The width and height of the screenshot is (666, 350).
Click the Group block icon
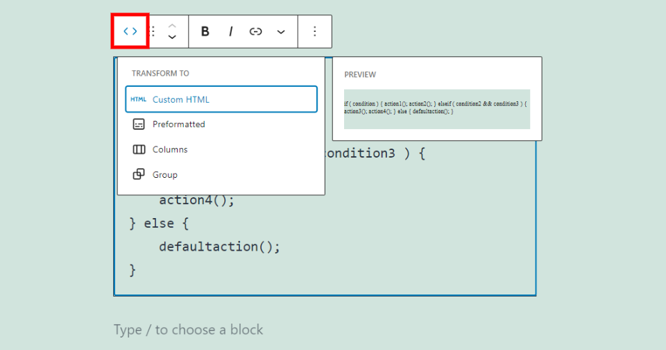point(139,174)
